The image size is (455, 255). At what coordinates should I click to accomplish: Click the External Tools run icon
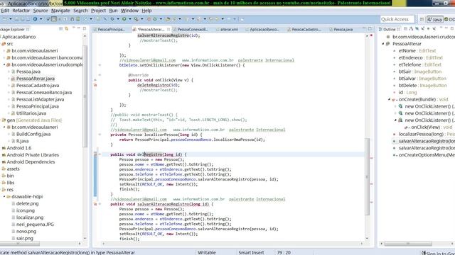point(136,19)
